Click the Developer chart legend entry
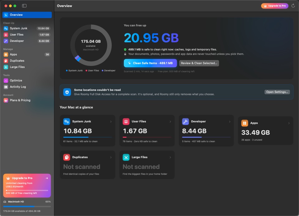The height and width of the screenshot is (216, 299). 108,71
